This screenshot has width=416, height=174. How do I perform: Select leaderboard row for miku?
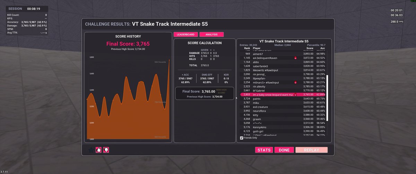point(283,103)
